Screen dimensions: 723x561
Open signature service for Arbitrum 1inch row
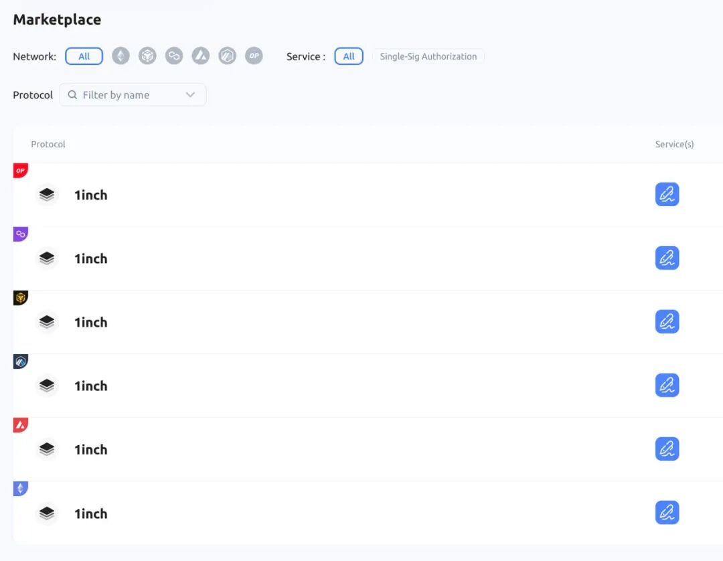pyautogui.click(x=667, y=385)
